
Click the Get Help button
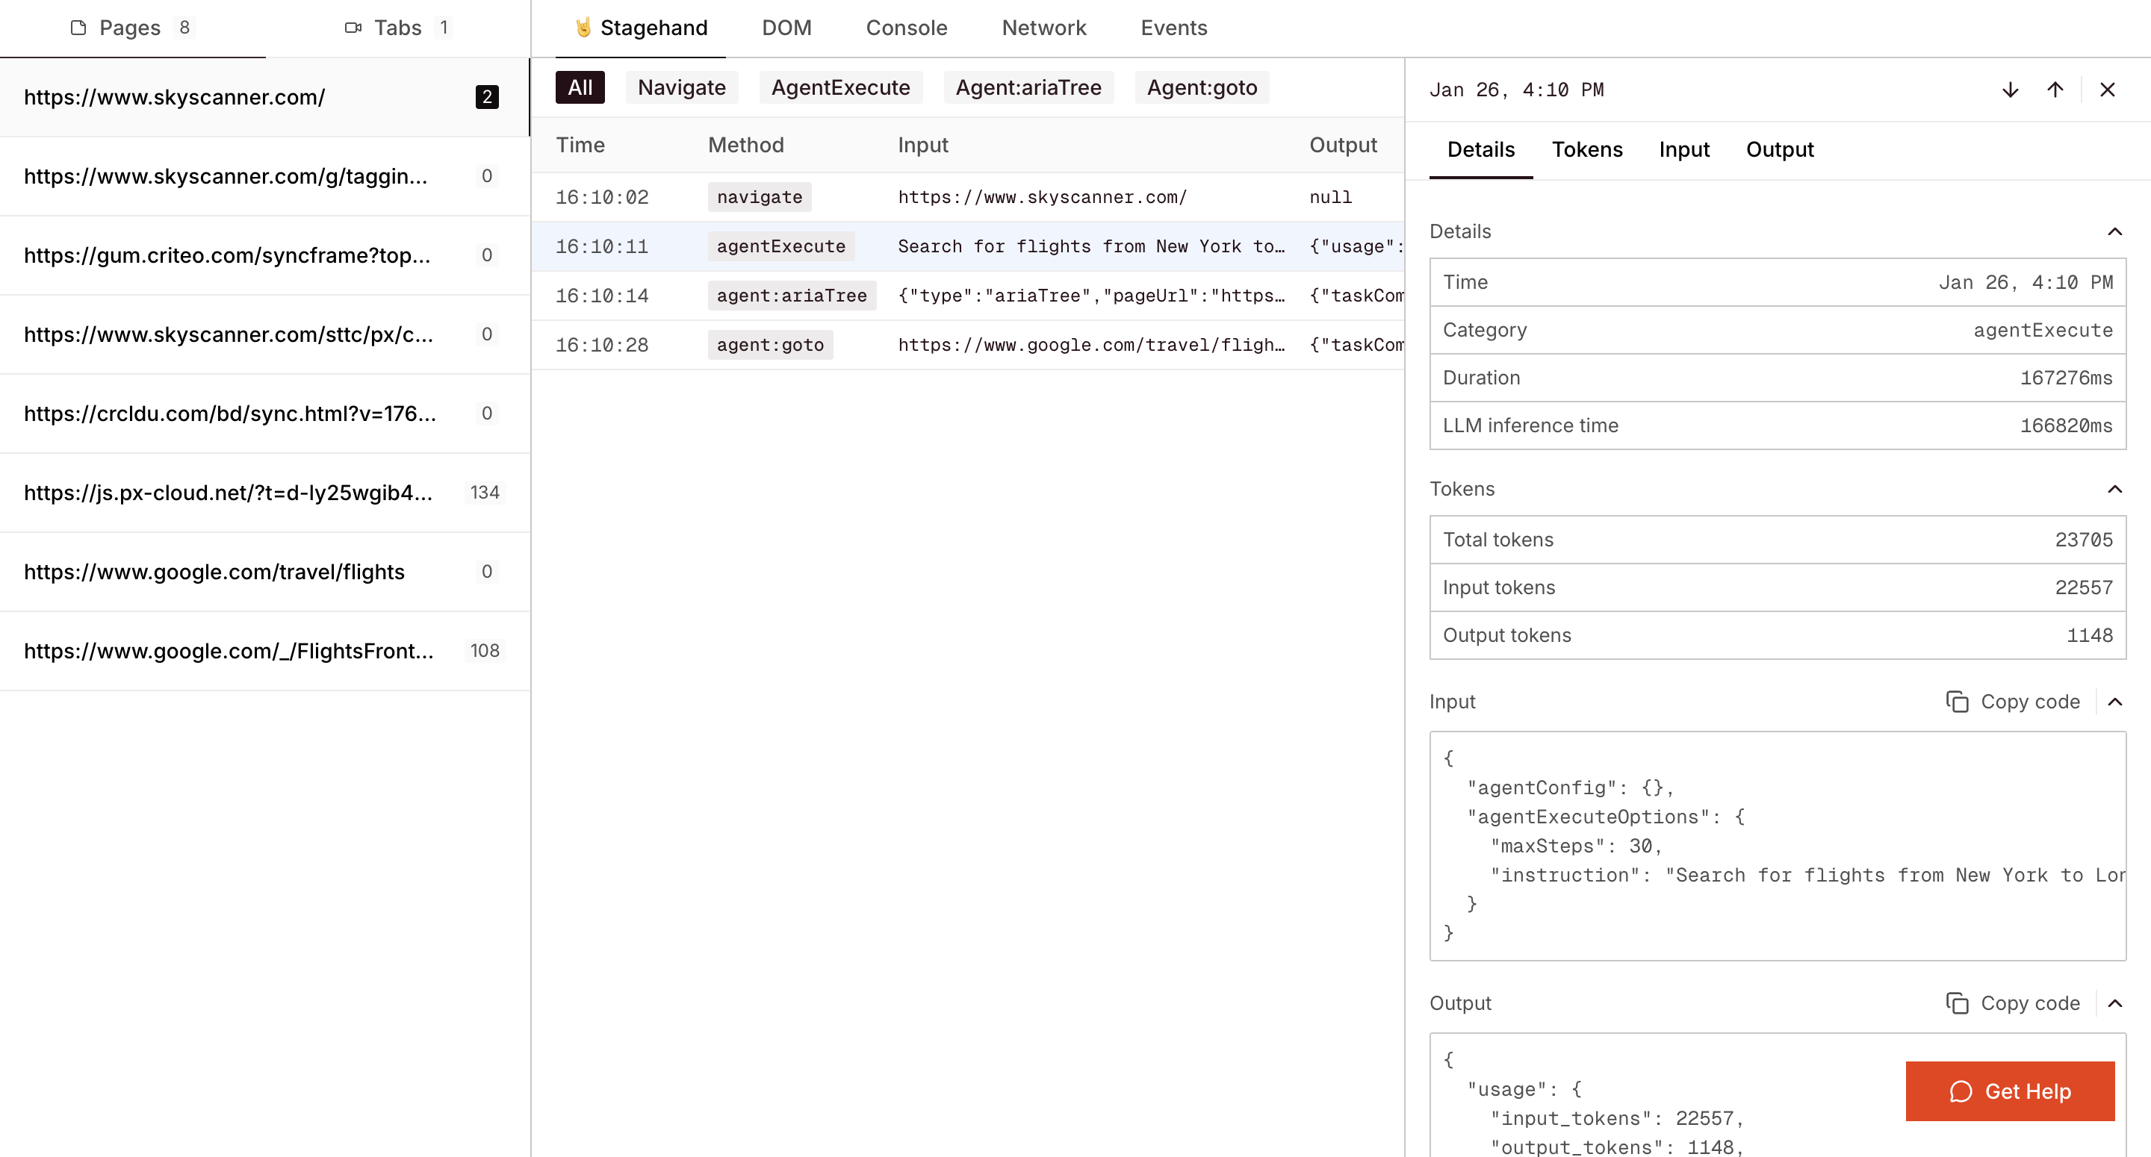2010,1091
